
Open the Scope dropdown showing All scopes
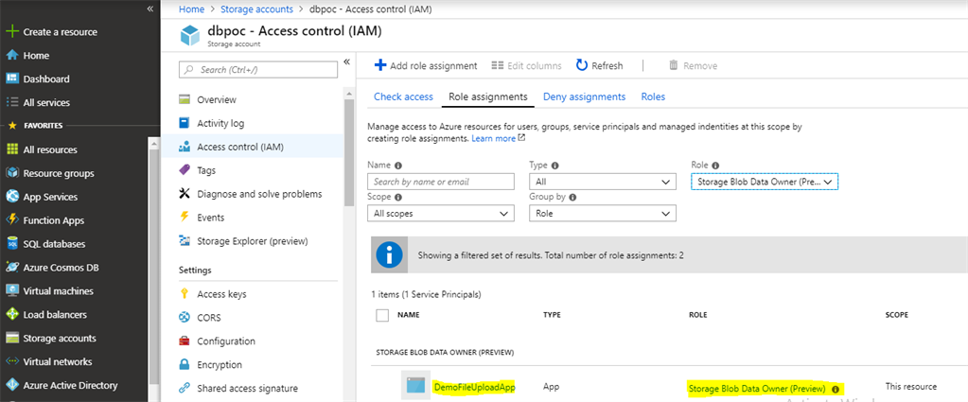click(x=440, y=214)
